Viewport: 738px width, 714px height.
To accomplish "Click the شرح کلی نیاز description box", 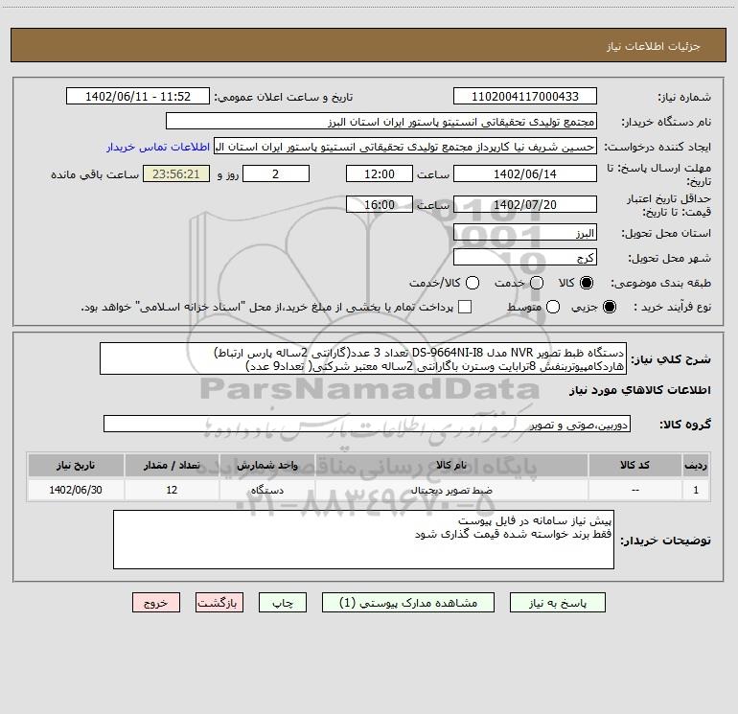I will (x=363, y=358).
